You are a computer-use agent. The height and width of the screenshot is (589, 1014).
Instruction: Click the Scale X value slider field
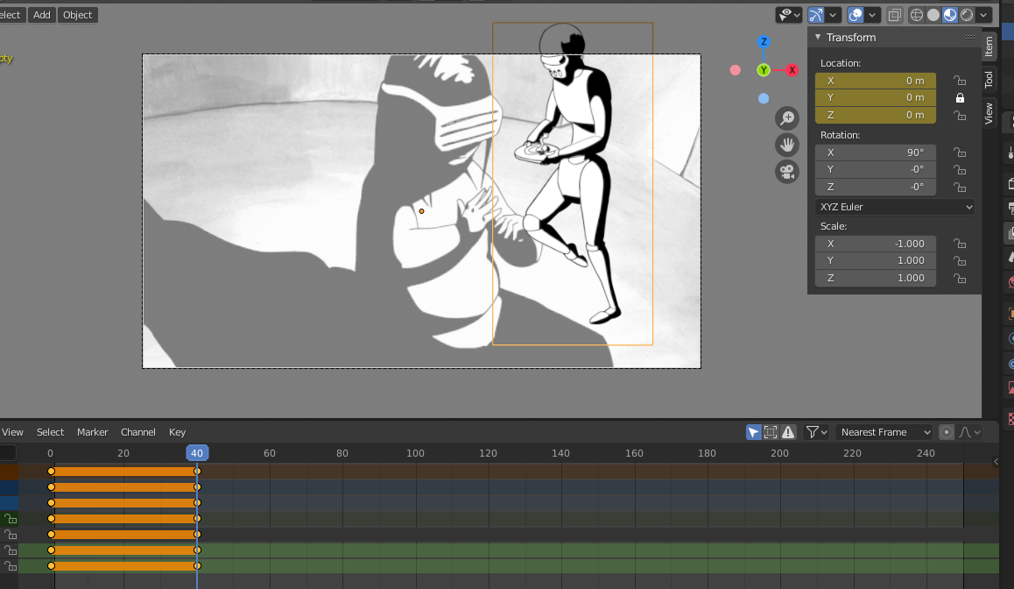876,244
